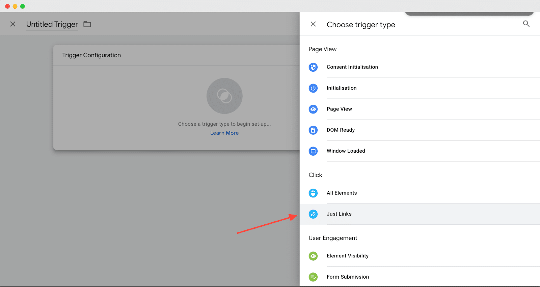Click the Page View eye icon
The image size is (540, 287).
(313, 109)
